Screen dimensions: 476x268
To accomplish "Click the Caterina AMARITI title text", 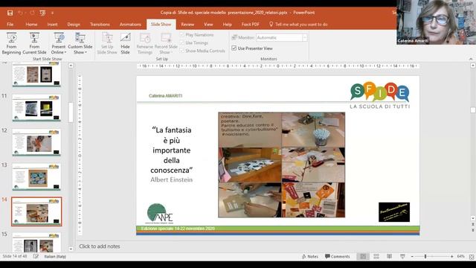I will pos(165,96).
